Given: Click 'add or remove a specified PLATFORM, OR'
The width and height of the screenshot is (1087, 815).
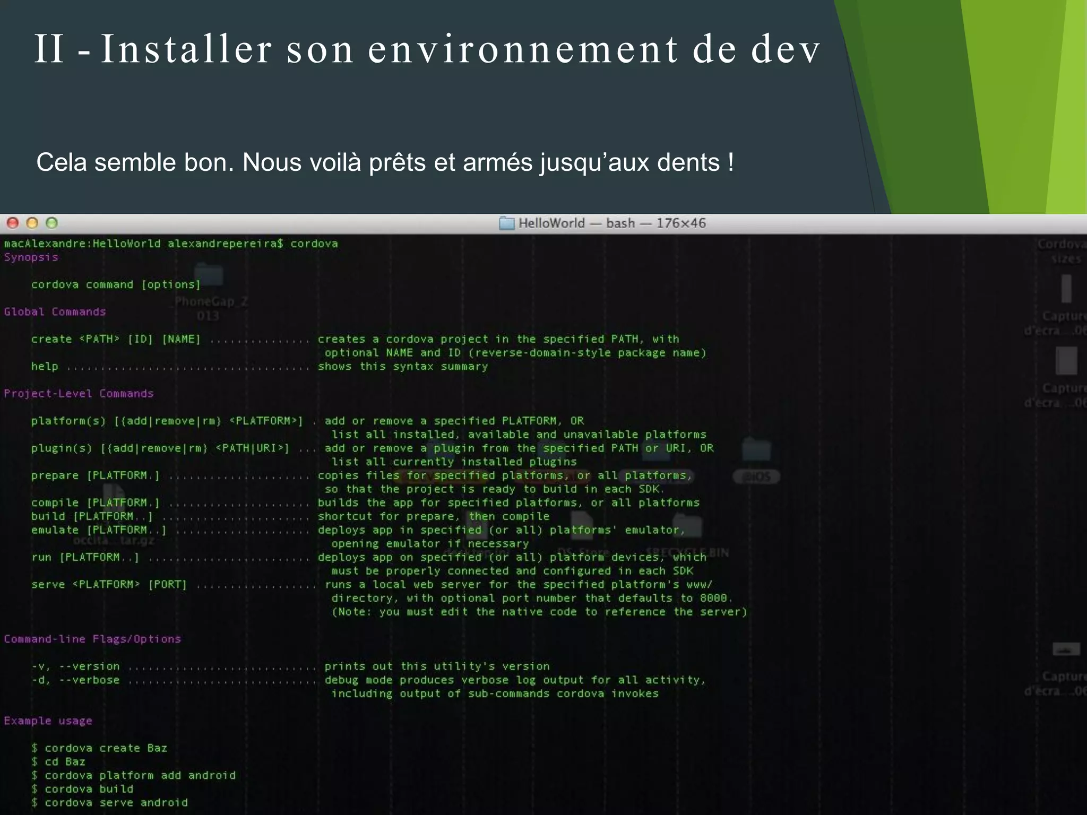Looking at the screenshot, I should click(454, 421).
